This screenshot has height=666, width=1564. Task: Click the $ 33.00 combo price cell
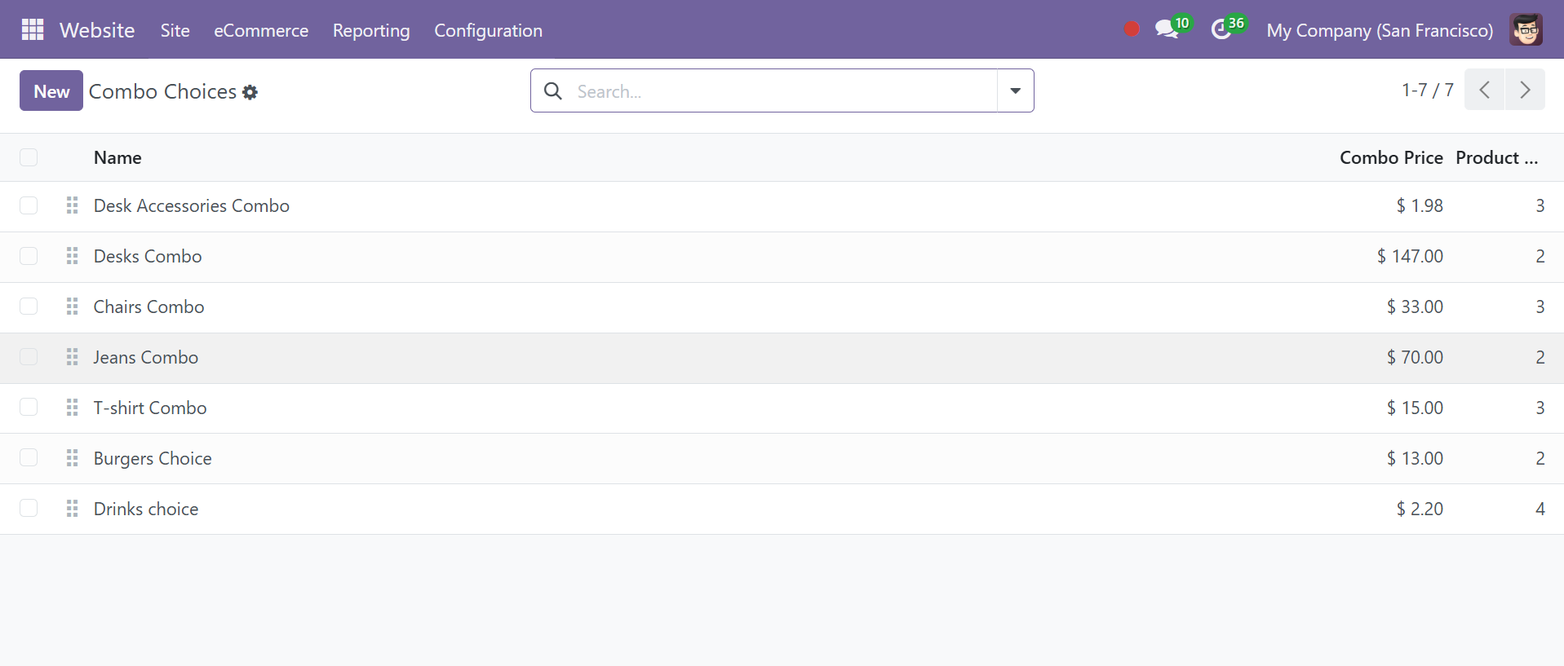(x=1415, y=307)
